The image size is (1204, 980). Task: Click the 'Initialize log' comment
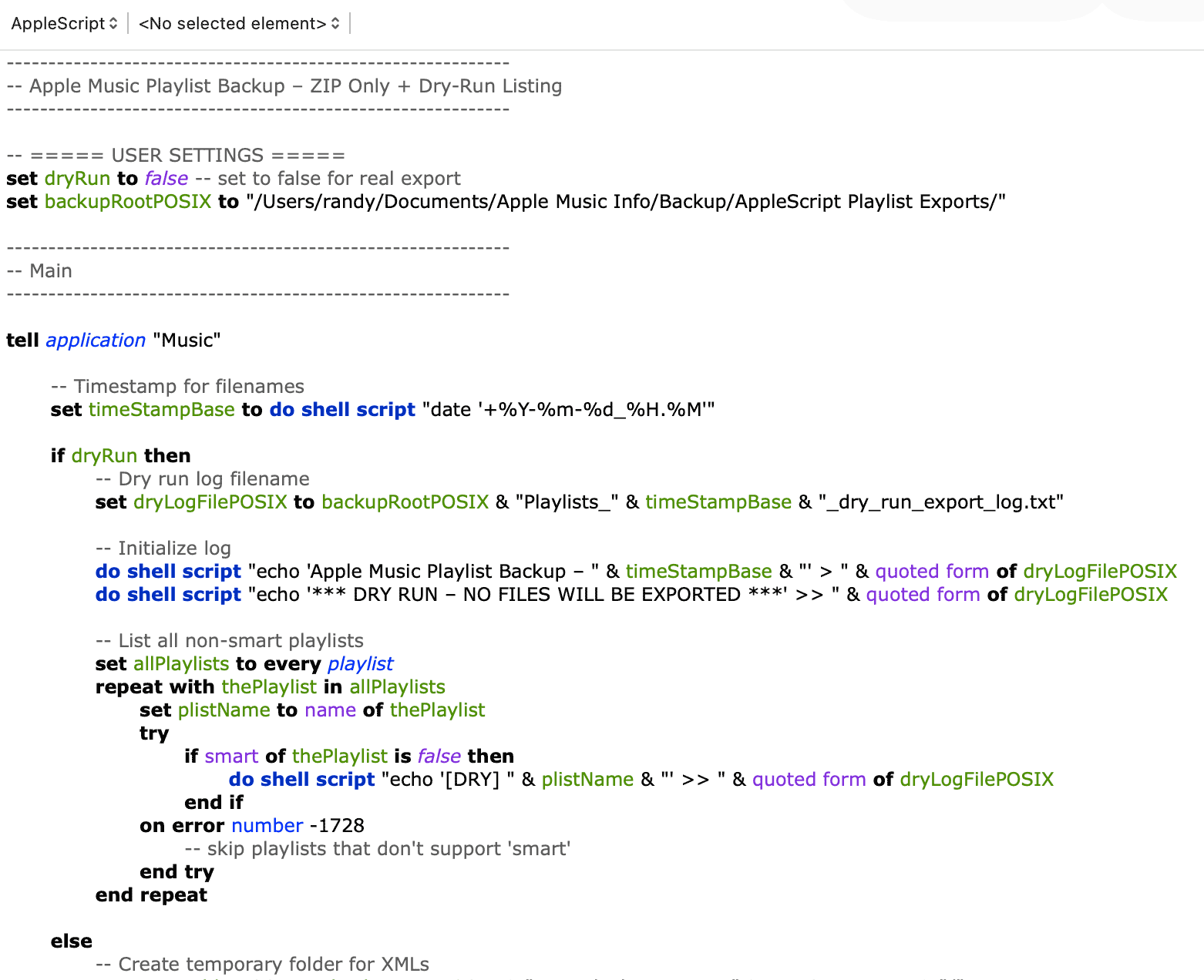point(163,548)
